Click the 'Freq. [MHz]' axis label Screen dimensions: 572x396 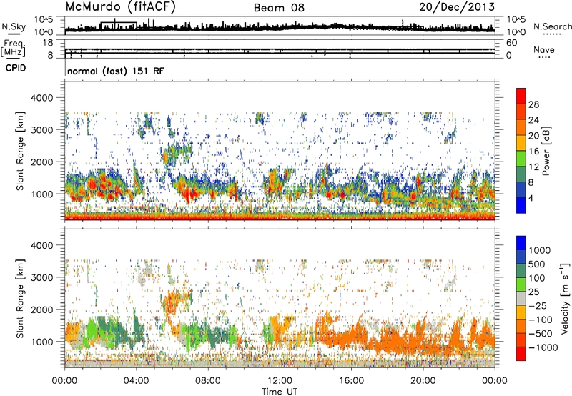tap(14, 49)
